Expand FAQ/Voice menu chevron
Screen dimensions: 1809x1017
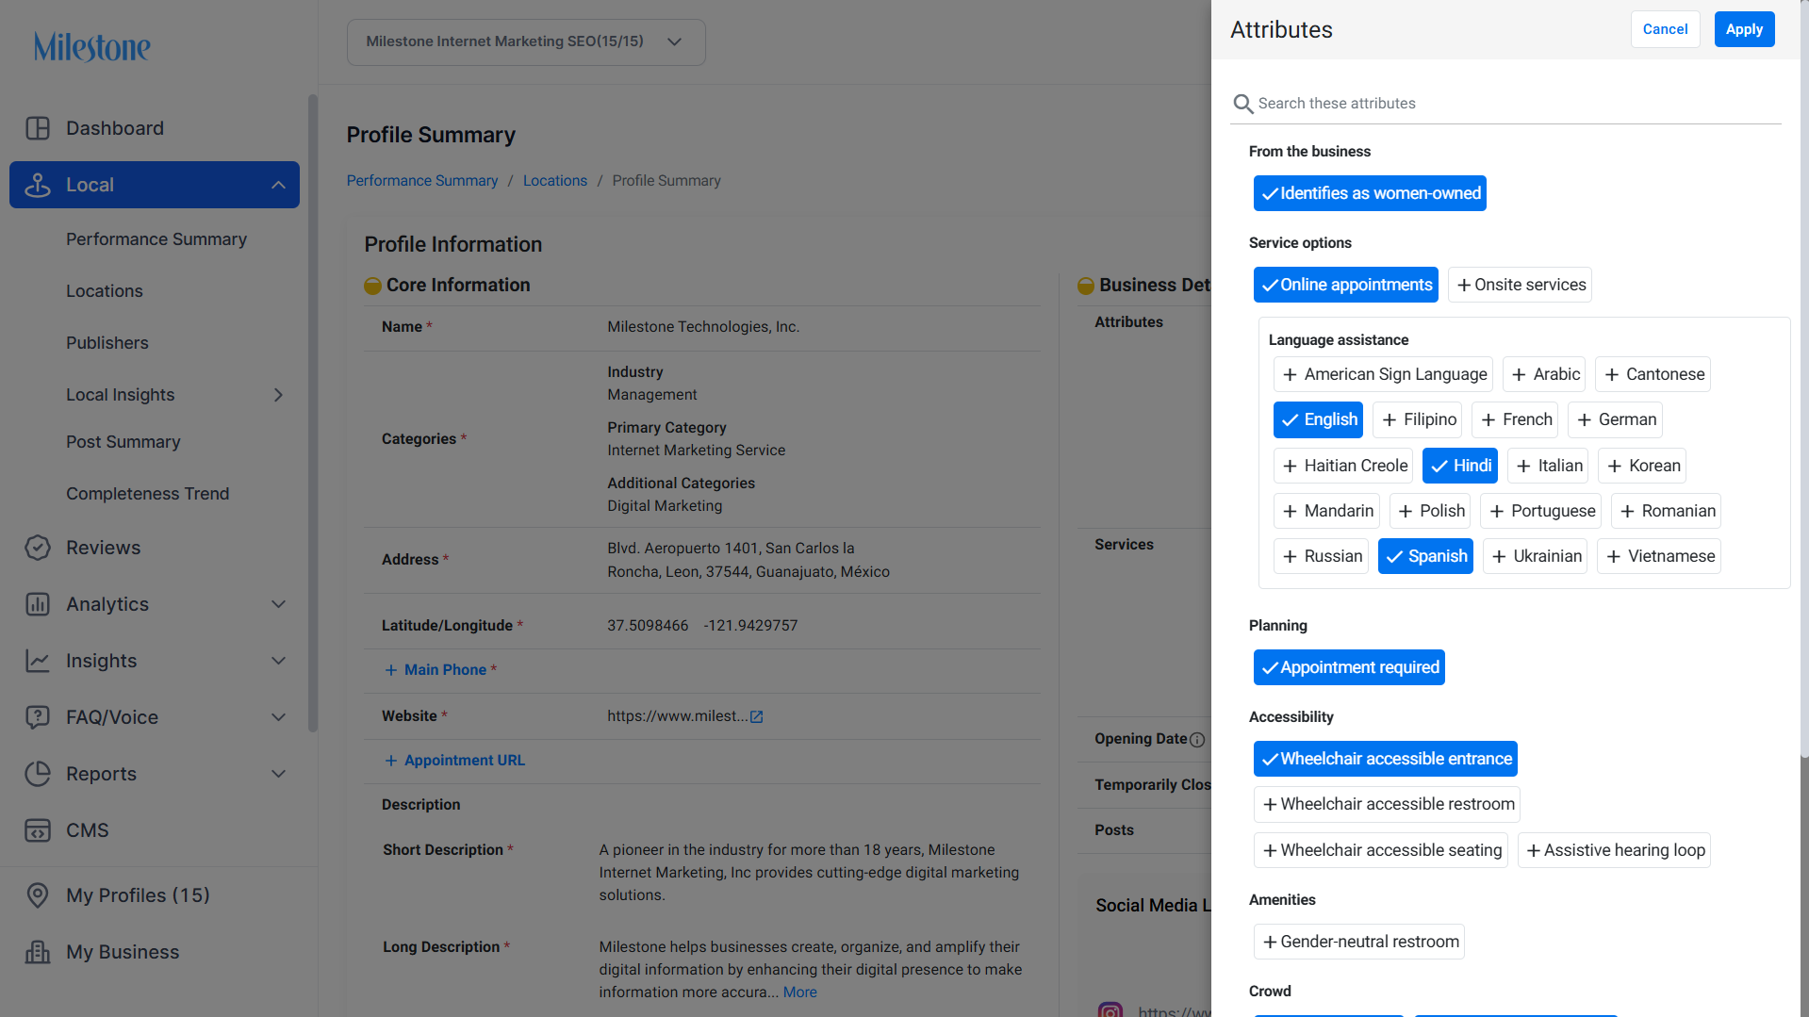278,717
